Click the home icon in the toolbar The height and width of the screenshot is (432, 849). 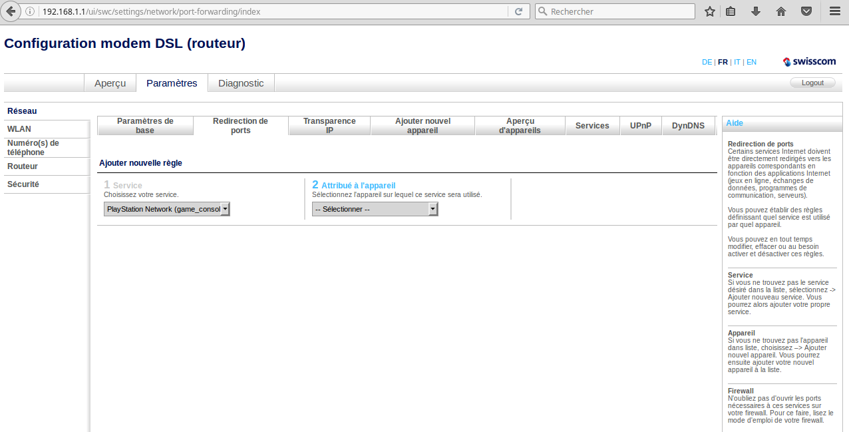coord(780,11)
